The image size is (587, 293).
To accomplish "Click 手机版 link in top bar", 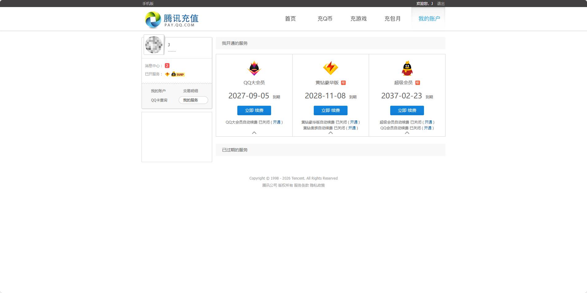I will click(148, 4).
